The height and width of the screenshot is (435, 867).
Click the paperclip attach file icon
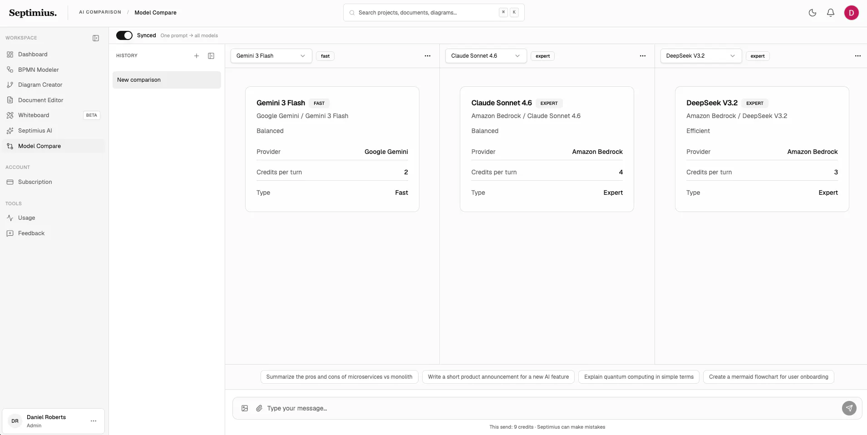click(259, 408)
